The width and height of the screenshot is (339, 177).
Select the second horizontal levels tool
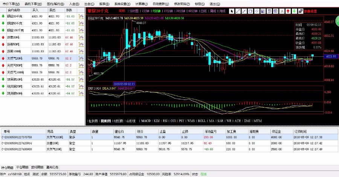pos(275,11)
